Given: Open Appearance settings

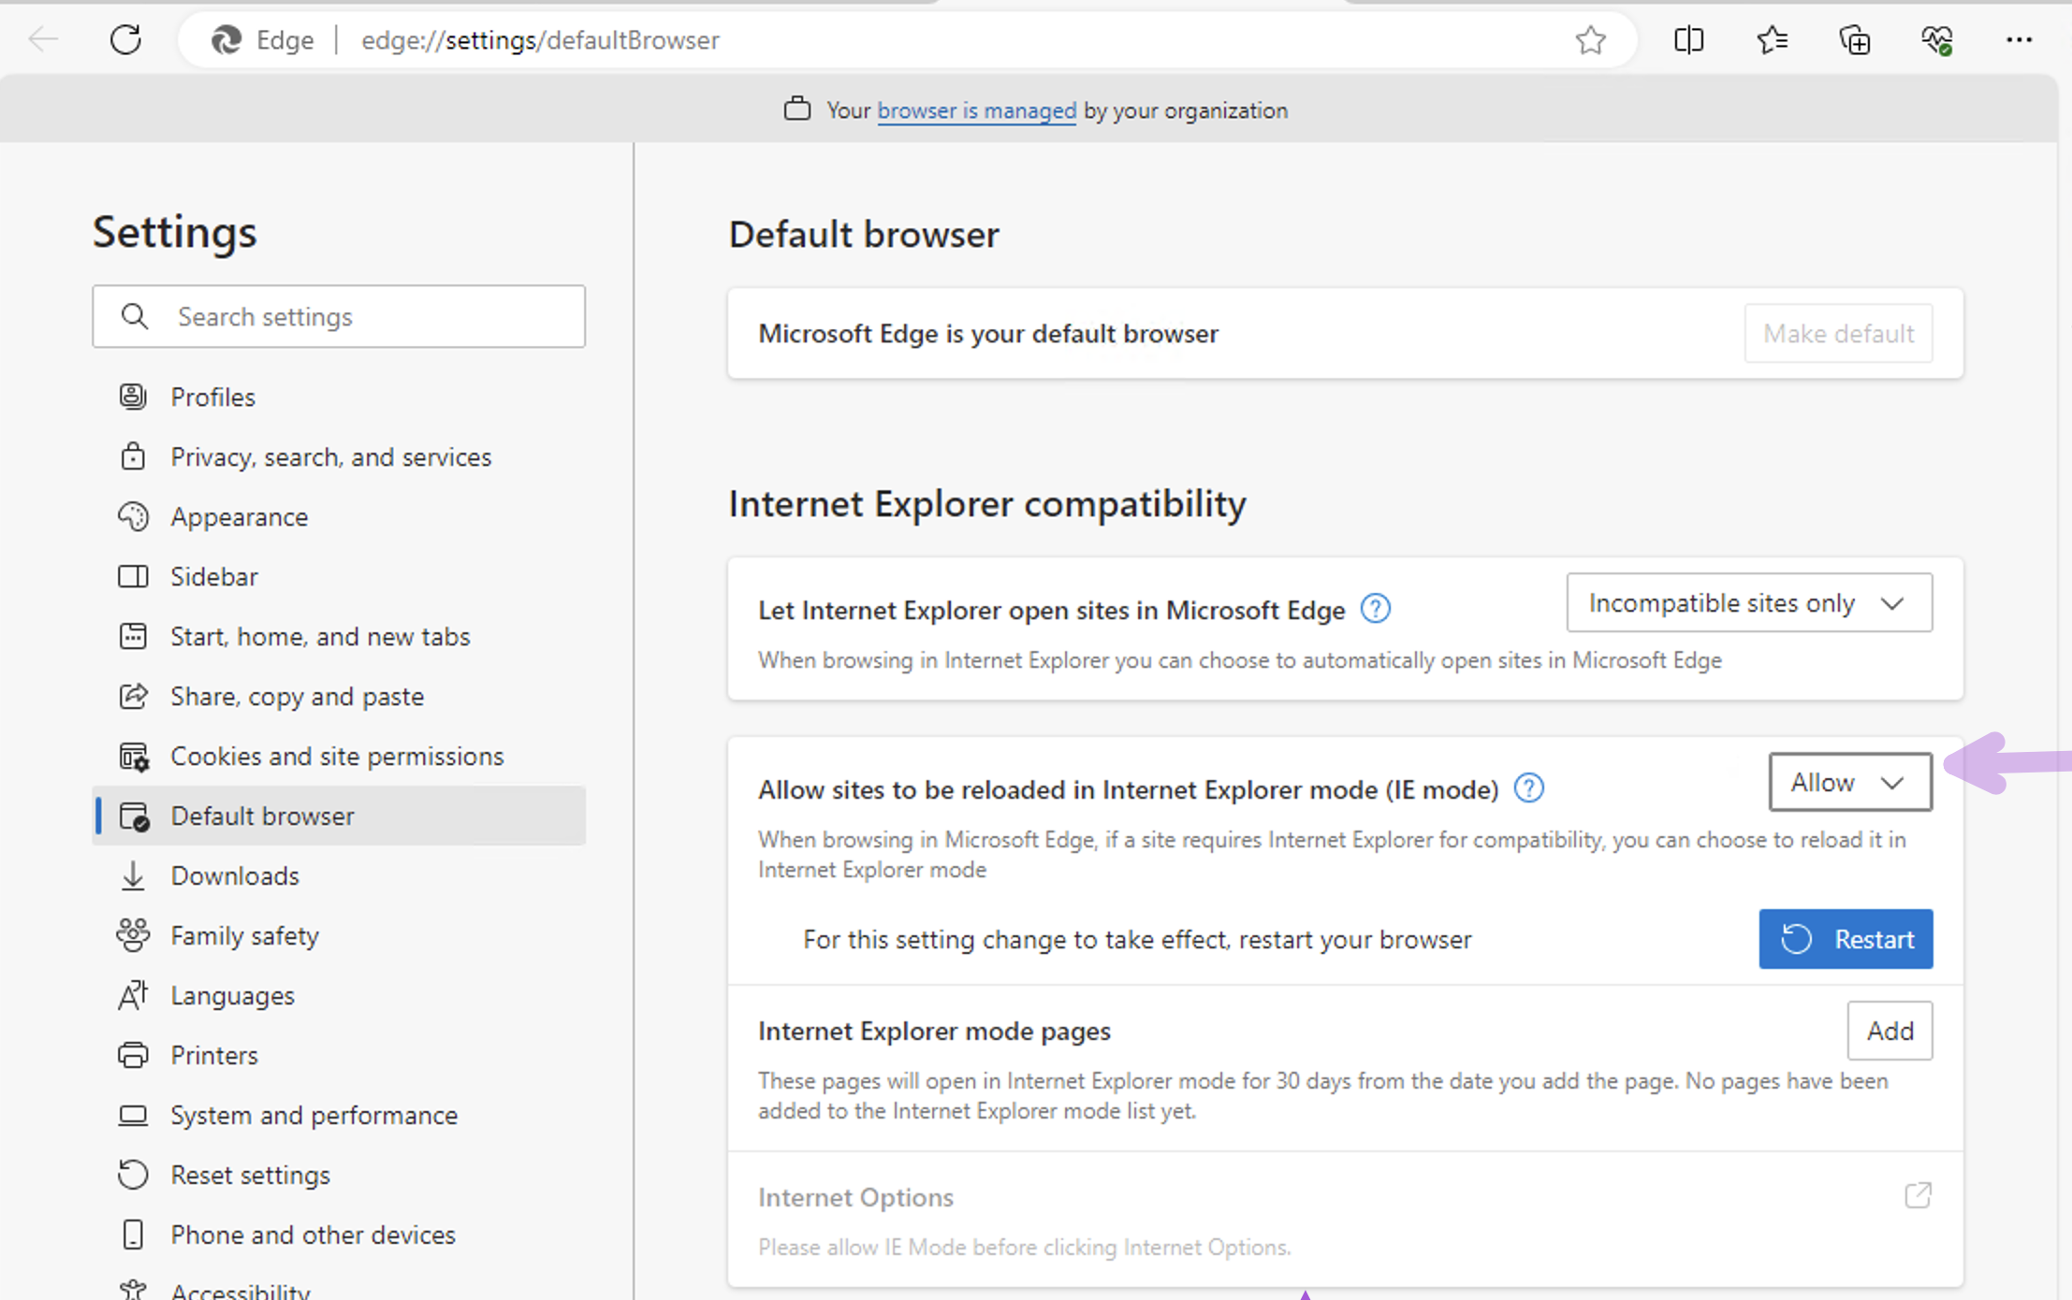Looking at the screenshot, I should click(x=339, y=516).
